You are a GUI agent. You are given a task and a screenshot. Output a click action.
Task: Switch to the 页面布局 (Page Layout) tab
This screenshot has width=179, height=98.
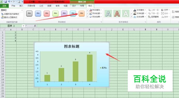(x=31, y=6)
